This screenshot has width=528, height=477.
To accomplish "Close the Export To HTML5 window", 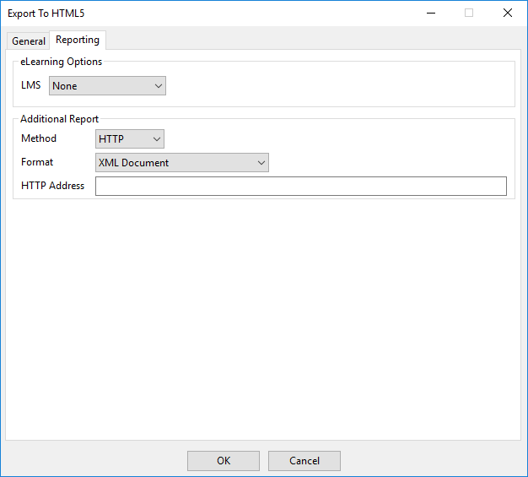I will click(508, 14).
